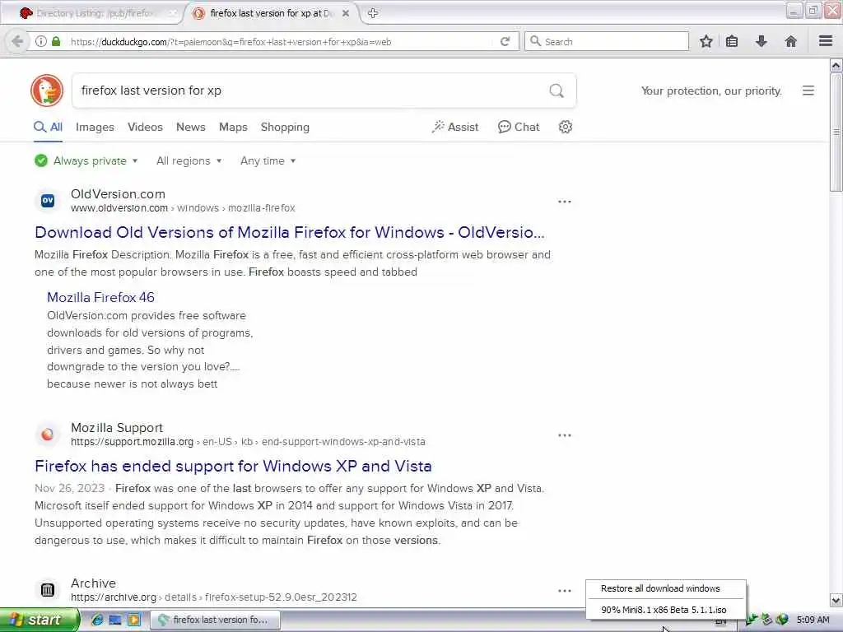Image resolution: width=843 pixels, height=632 pixels.
Task: Launch Internet Explorer from quick launch
Action: [x=97, y=620]
